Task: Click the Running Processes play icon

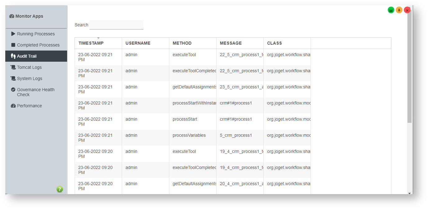Action: click(x=13, y=34)
